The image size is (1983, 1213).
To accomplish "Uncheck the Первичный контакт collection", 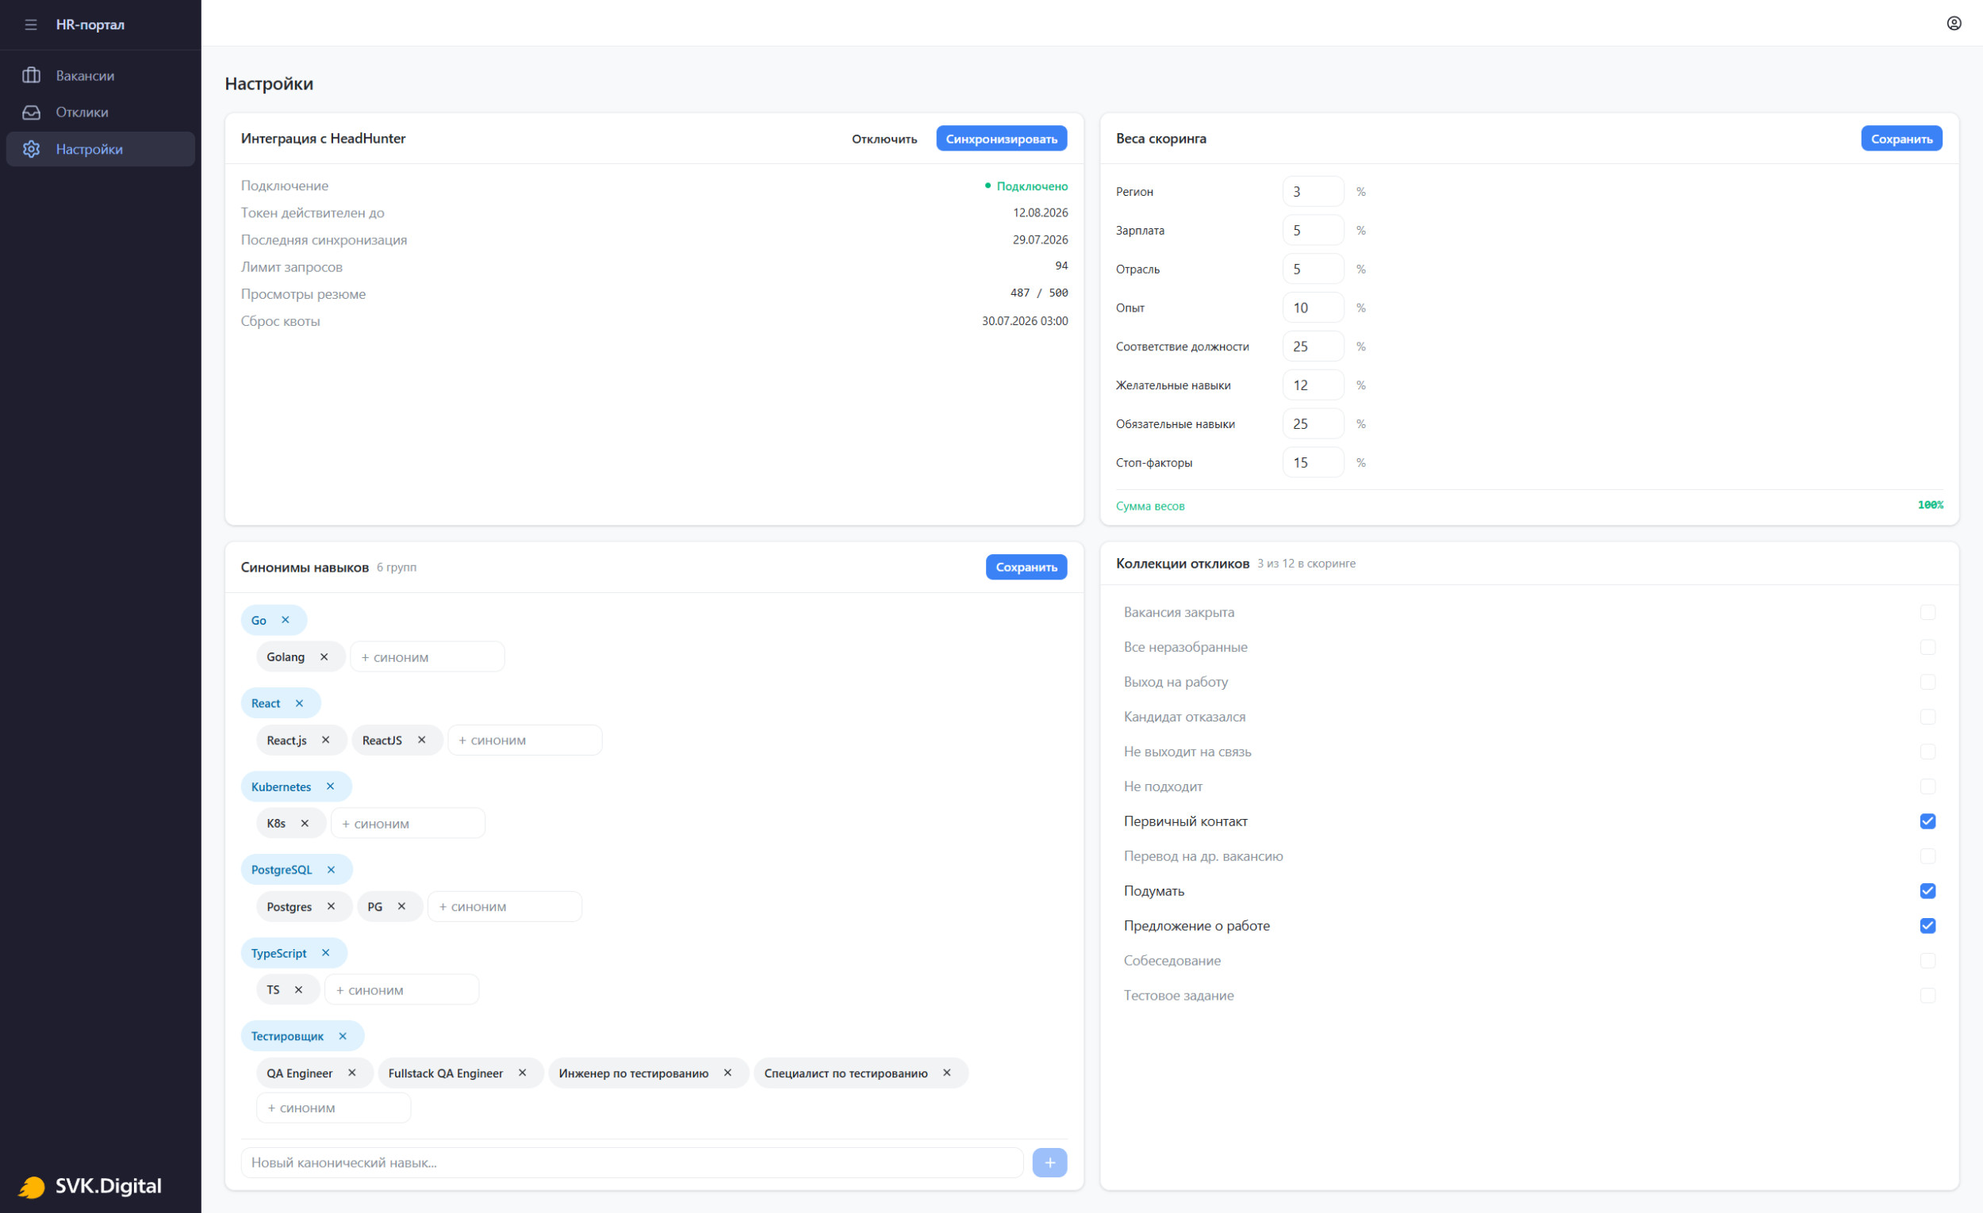I will click(x=1927, y=821).
